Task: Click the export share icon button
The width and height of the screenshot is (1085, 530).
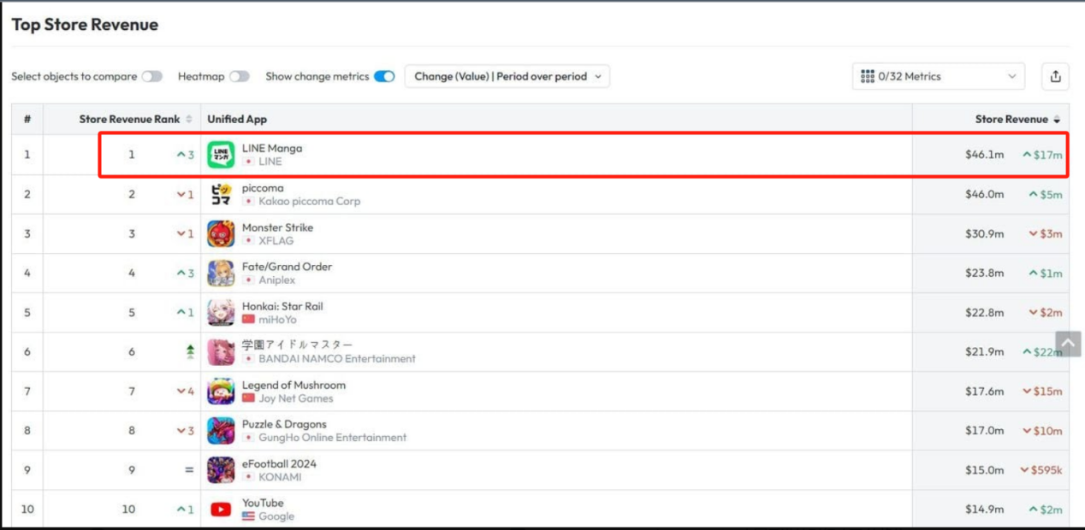Action: point(1055,76)
